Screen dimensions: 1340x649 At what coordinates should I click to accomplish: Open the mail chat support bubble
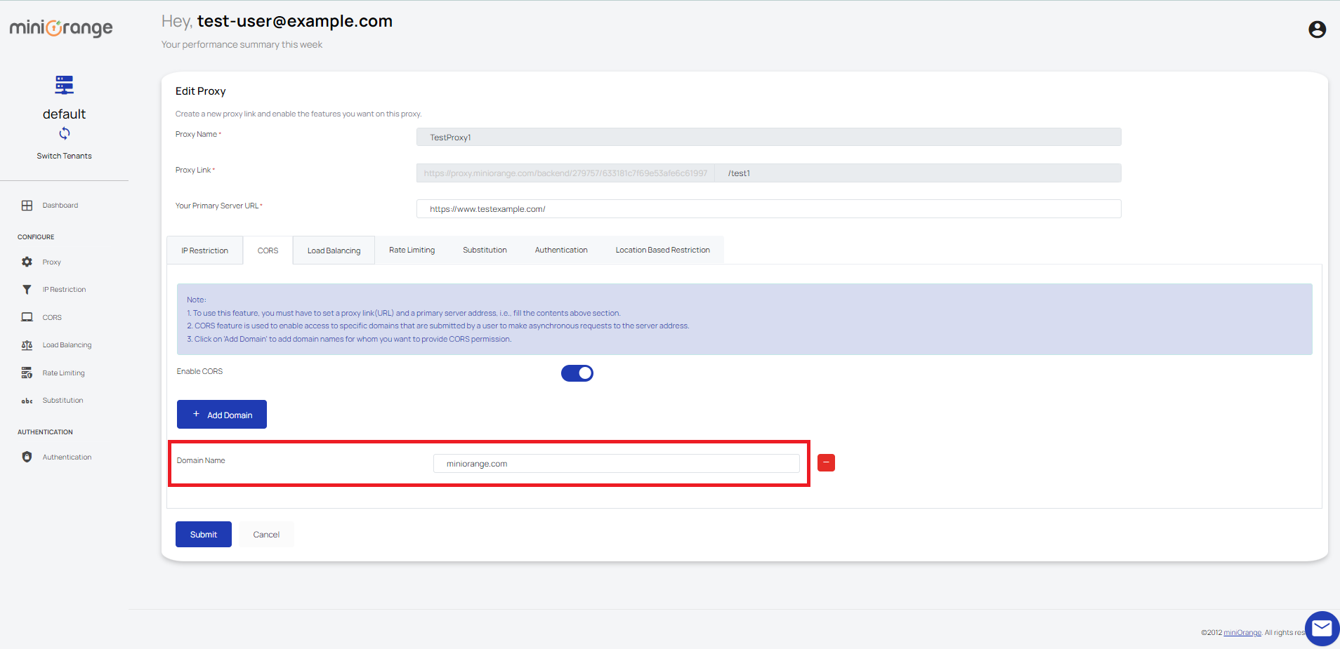point(1322,628)
